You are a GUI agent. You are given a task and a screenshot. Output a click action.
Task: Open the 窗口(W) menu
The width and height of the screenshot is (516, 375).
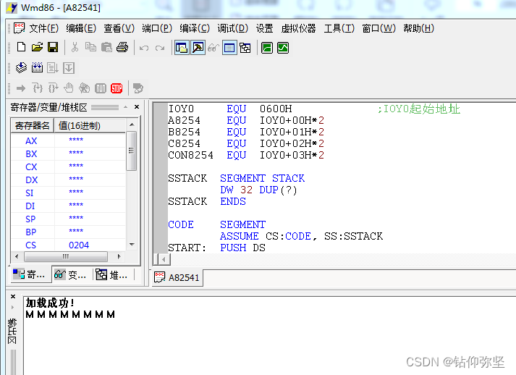[378, 28]
